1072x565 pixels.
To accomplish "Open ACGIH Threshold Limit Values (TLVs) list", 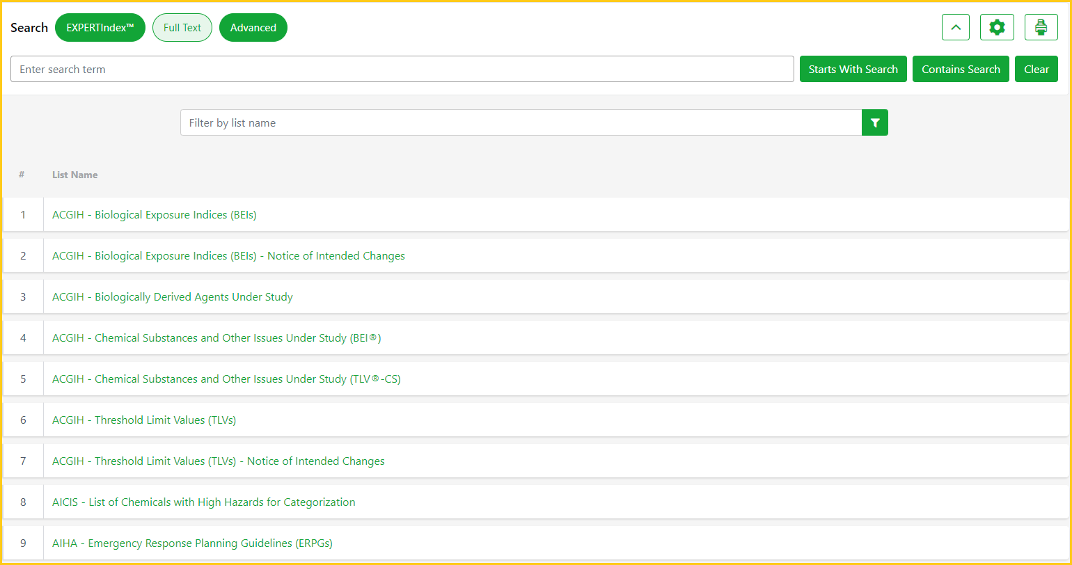I will tap(144, 420).
